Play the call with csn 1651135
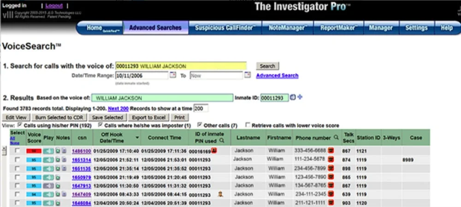Screen dimensions: 461x207 tap(48, 168)
